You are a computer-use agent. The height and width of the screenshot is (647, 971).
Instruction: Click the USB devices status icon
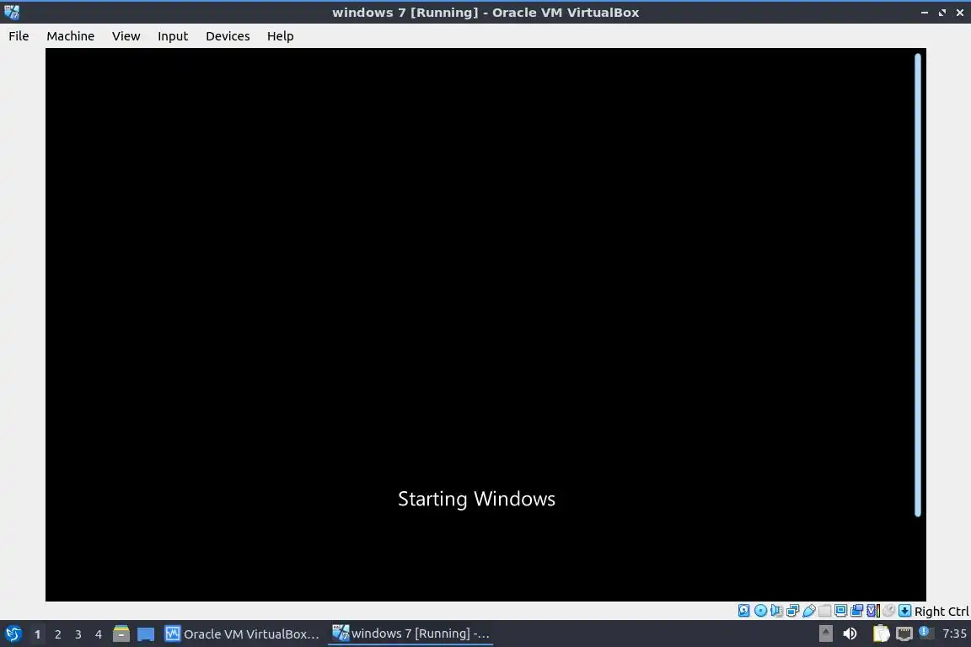[809, 611]
